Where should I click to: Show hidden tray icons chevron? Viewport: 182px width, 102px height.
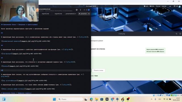[x=152, y=99]
